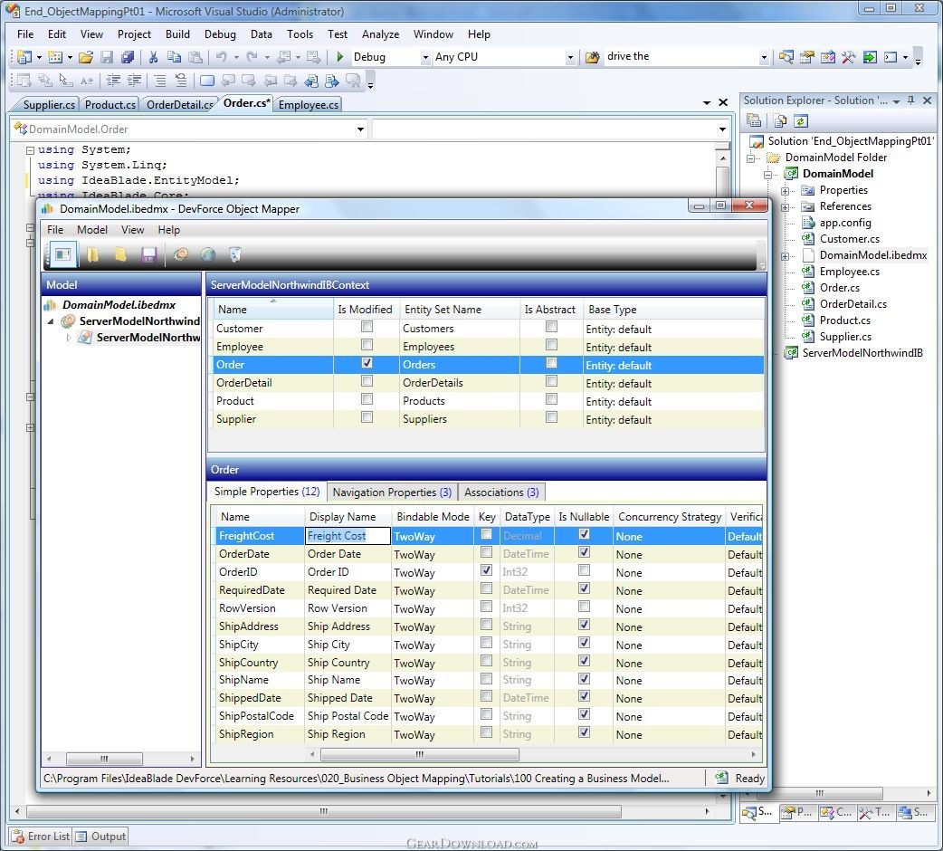Open the Model menu in Object Mapper
The image size is (943, 851).
pyautogui.click(x=92, y=230)
